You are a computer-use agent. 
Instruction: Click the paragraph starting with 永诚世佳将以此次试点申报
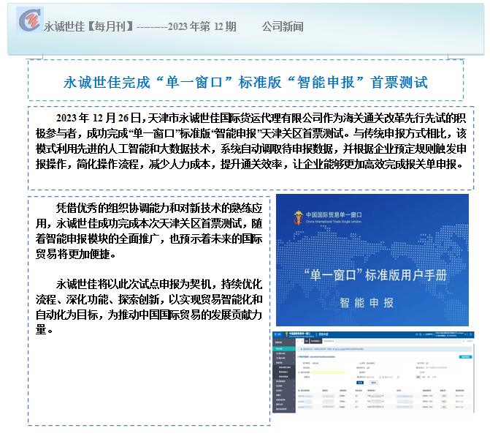pos(150,306)
